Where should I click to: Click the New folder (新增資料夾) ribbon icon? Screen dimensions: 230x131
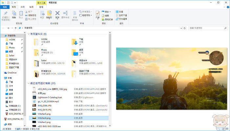(75, 13)
